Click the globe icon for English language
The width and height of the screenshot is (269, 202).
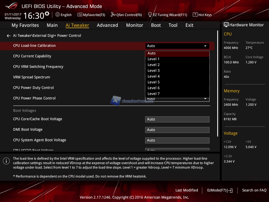click(58, 15)
